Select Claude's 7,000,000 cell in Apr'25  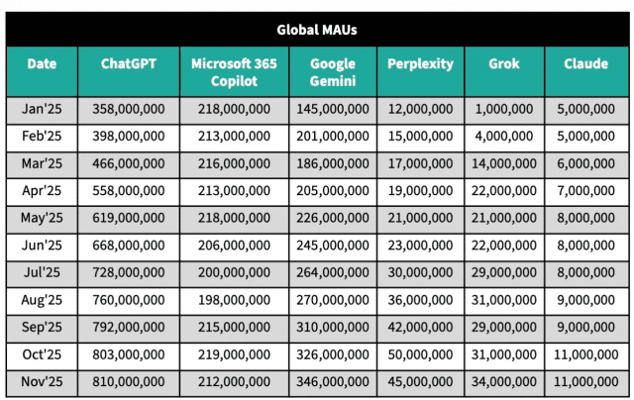[585, 190]
